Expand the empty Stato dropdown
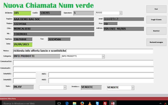 65,87
